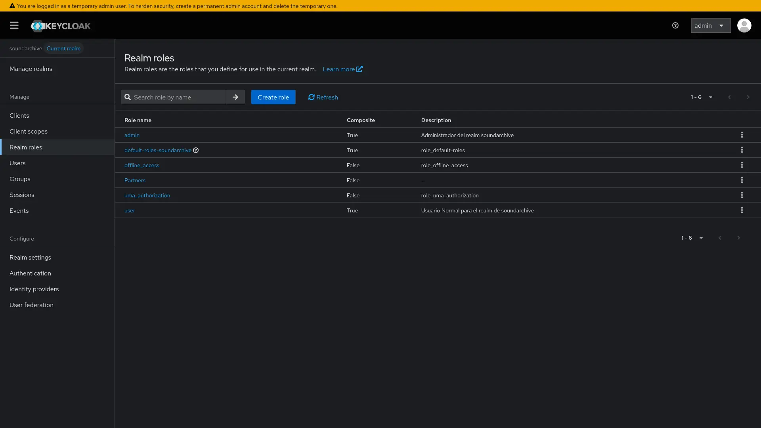This screenshot has width=761, height=428.
Task: Click the soundarchive realm name
Action: (26, 48)
